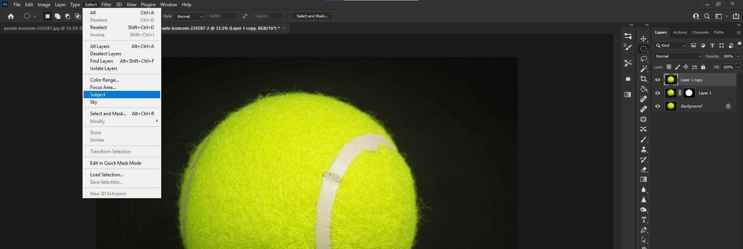Select the Content-Aware Move tool
The width and height of the screenshot is (743, 249).
pyautogui.click(x=644, y=129)
